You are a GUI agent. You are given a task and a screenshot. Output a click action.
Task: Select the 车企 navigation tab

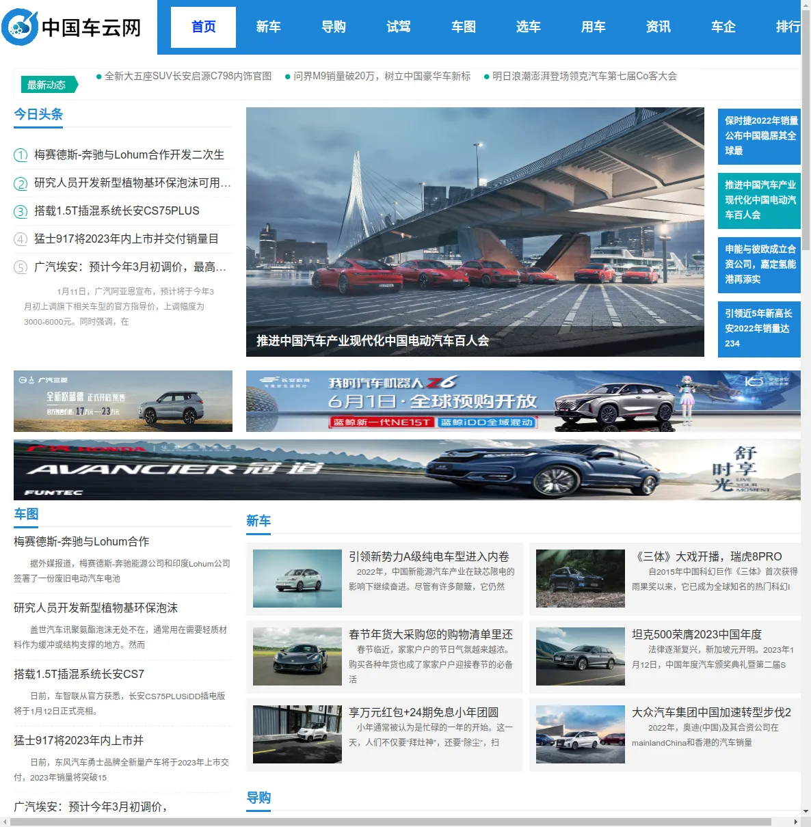point(723,27)
